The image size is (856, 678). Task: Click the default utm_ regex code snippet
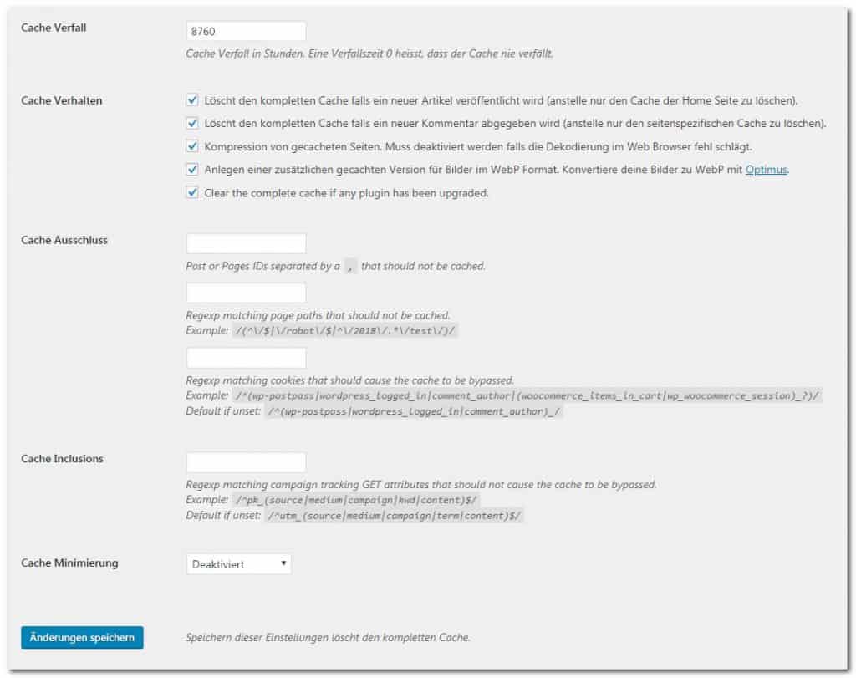pos(395,515)
